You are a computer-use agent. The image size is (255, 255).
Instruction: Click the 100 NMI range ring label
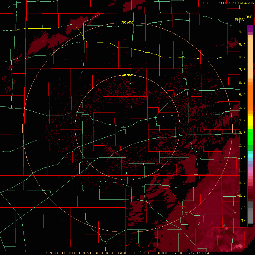[x=127, y=22]
